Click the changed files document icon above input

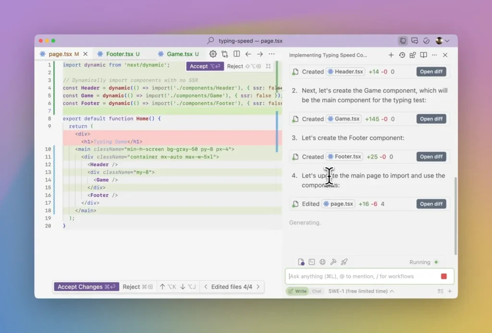301,262
